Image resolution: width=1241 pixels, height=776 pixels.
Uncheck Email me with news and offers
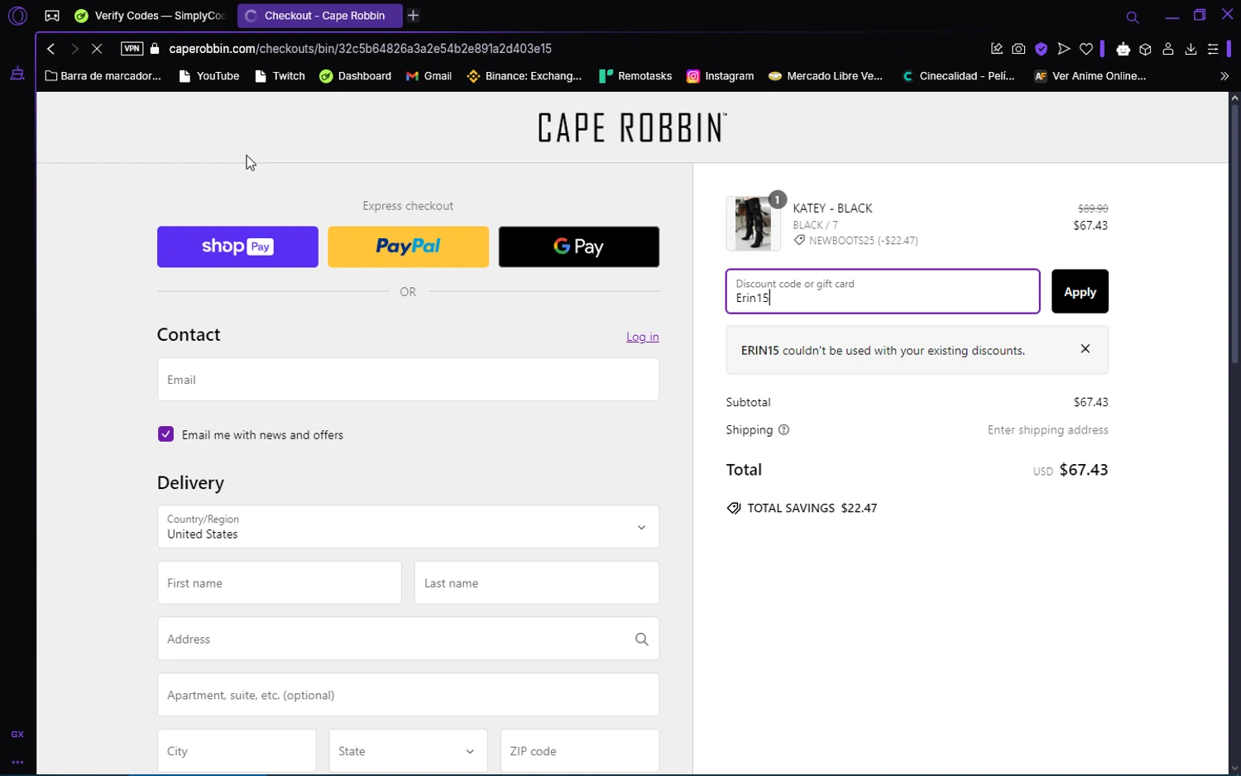tap(166, 434)
